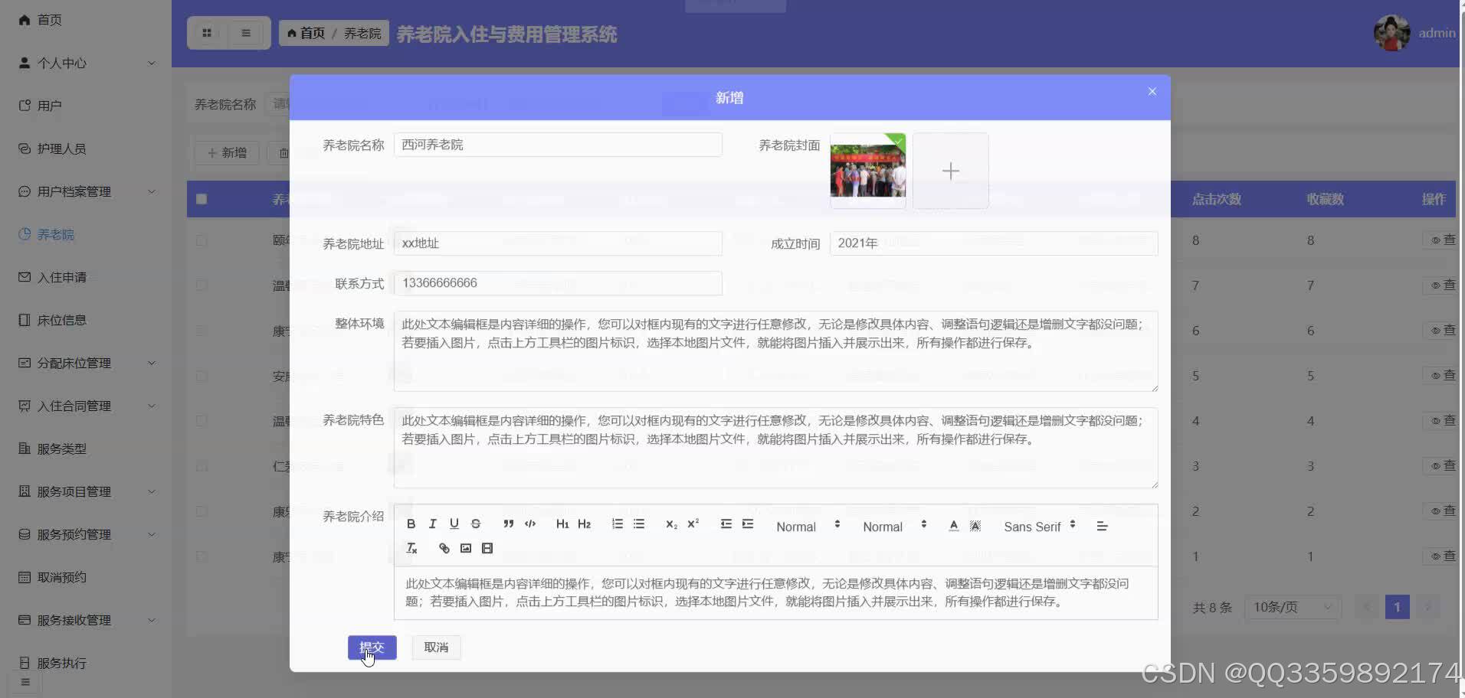Viewport: 1465px width, 698px height.
Task: Open 入住申请 in the sidebar
Action: coord(86,277)
